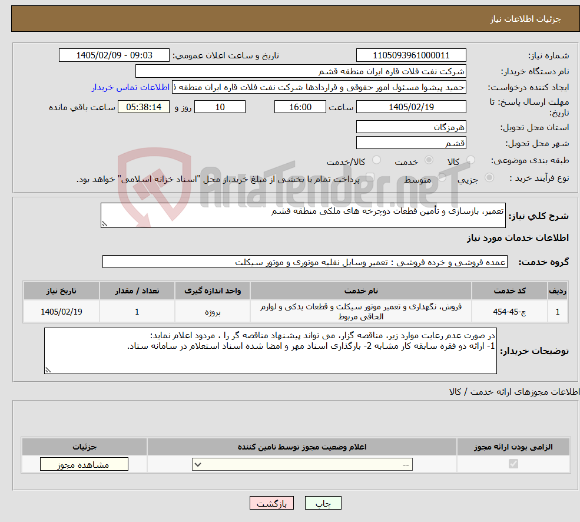Select the کالا/خدمت radio button
The image size is (580, 522).
tap(376, 160)
